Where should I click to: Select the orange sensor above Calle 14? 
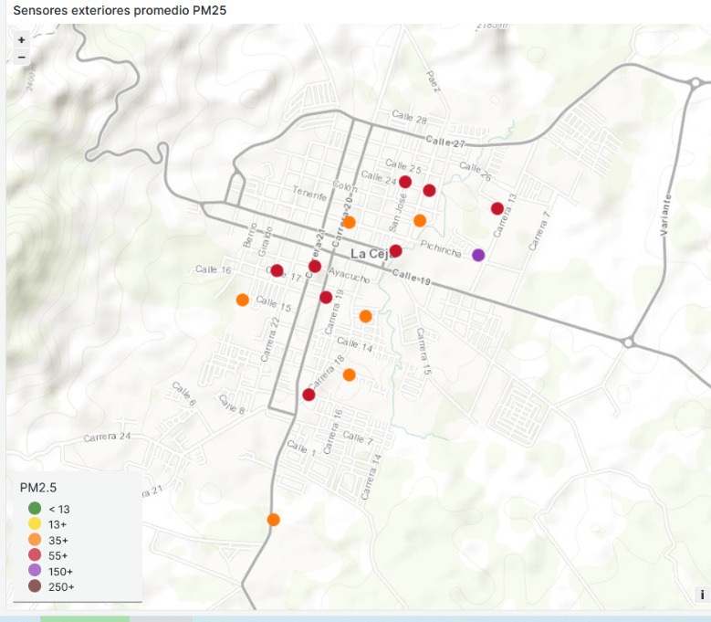coord(365,316)
